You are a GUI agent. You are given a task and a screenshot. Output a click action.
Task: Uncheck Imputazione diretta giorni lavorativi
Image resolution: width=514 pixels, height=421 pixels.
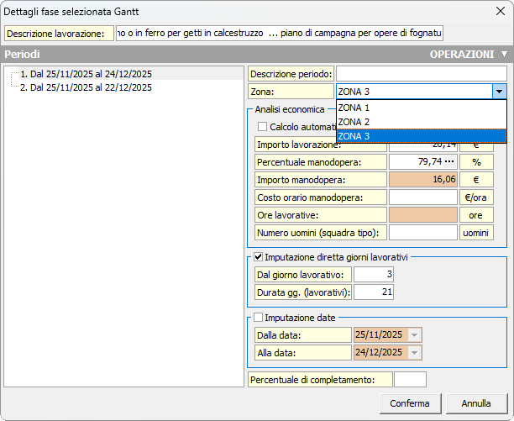(x=259, y=256)
